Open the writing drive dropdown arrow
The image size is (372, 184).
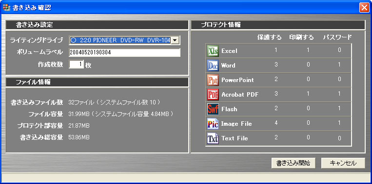tap(175, 40)
